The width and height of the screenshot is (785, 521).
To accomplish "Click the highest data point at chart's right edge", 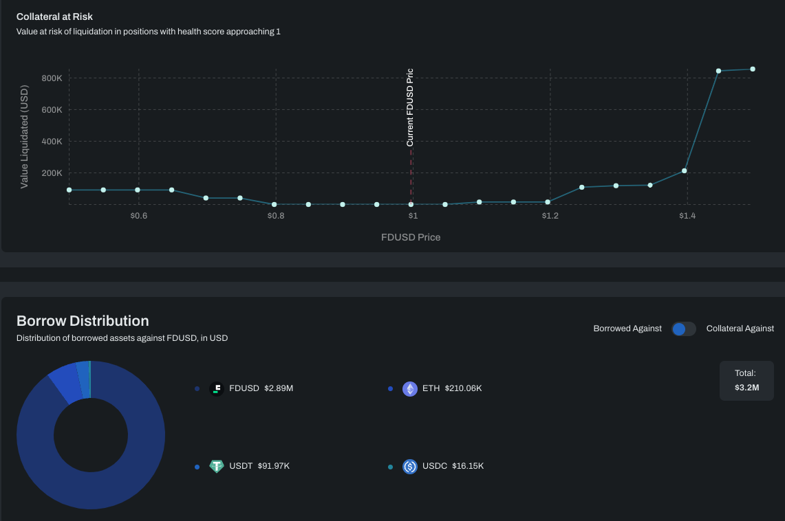I will coord(753,69).
